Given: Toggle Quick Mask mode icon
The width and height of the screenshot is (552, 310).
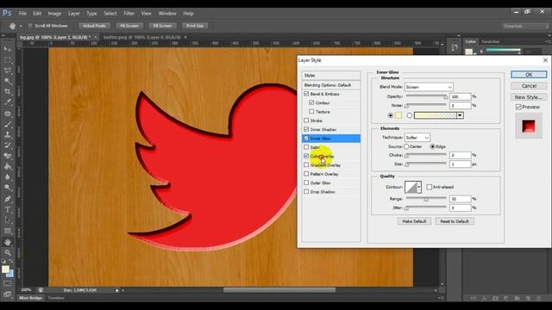Looking at the screenshot, I should click(8, 283).
